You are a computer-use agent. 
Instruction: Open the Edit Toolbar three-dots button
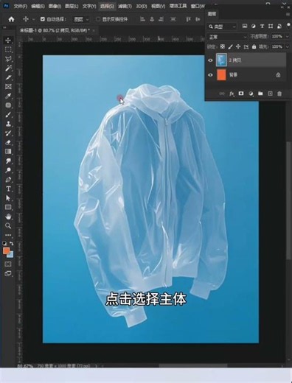[8, 235]
